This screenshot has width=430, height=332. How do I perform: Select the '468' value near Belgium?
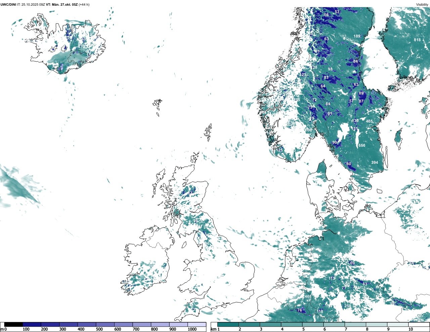[308, 296]
